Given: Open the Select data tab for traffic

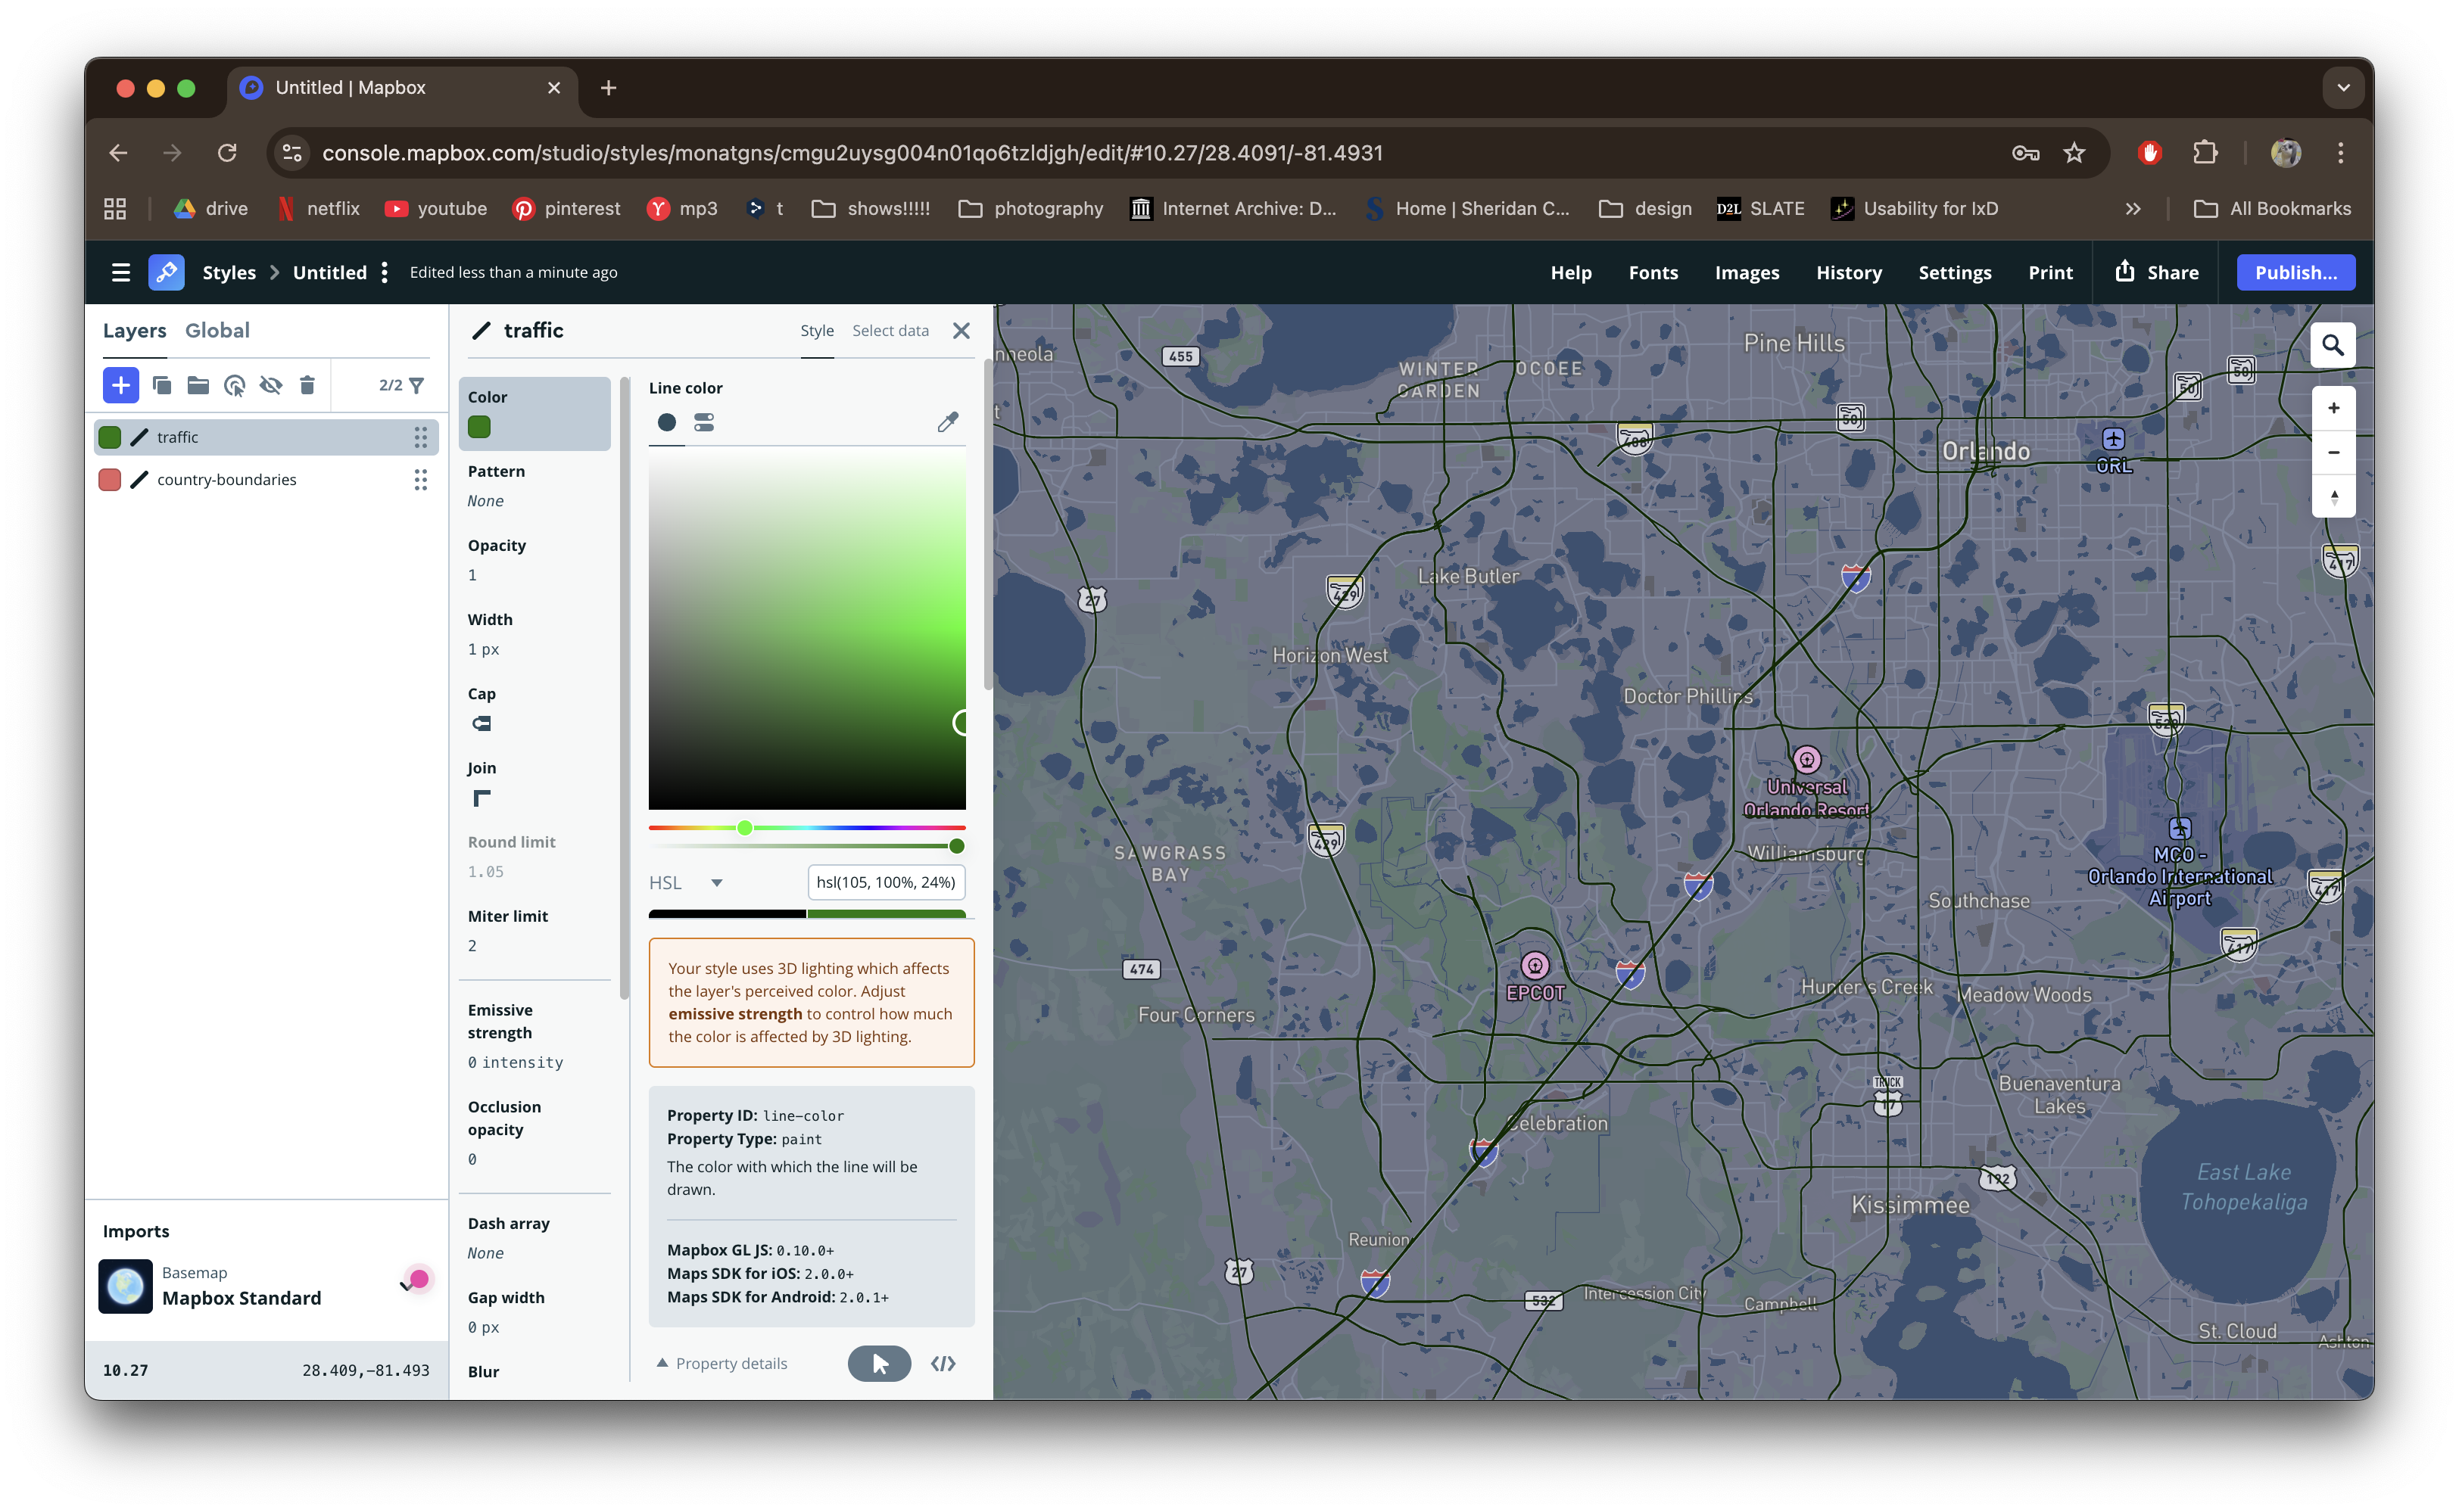Looking at the screenshot, I should click(890, 330).
